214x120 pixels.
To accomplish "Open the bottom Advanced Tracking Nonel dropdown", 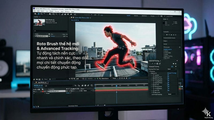I will click(172, 94).
